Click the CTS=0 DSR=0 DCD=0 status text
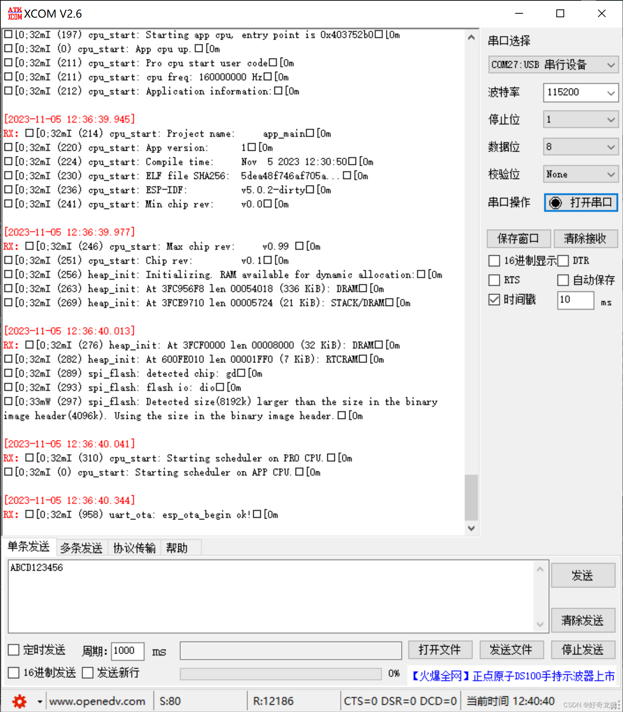Image resolution: width=623 pixels, height=712 pixels. pyautogui.click(x=400, y=701)
